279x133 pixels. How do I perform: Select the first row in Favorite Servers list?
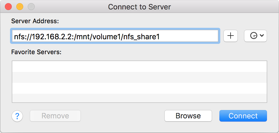pos(139,66)
